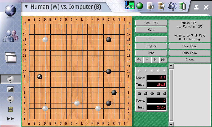Open display brightness settings icon
The image size is (212, 127).
pyautogui.click(x=151, y=6)
